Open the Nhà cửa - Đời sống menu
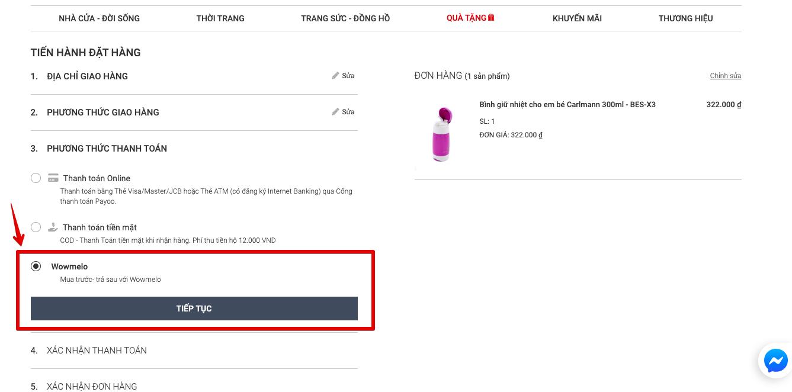 (99, 18)
